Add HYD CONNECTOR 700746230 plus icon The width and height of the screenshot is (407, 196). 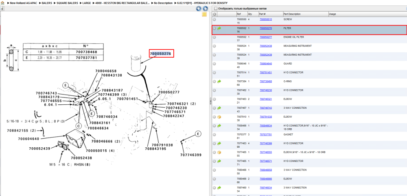214,90
